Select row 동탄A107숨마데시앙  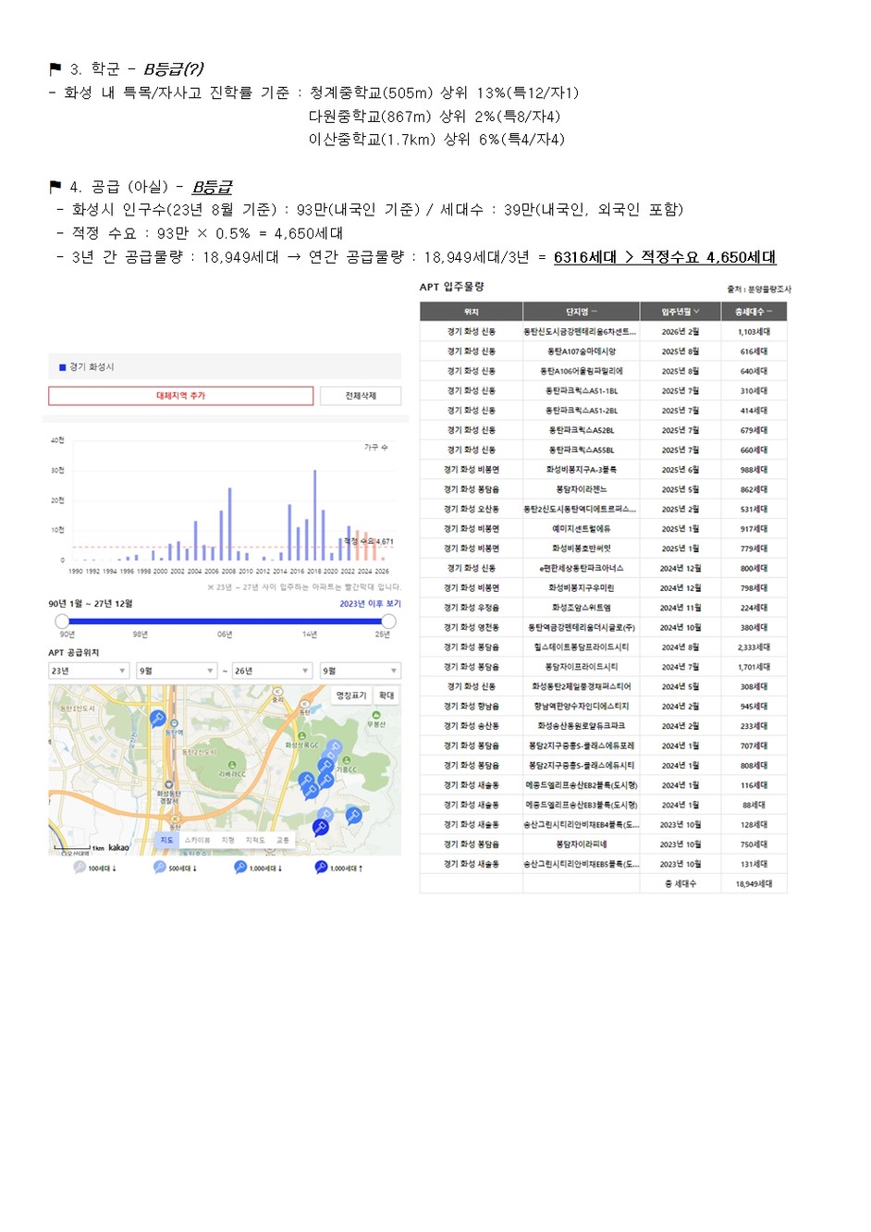(603, 351)
